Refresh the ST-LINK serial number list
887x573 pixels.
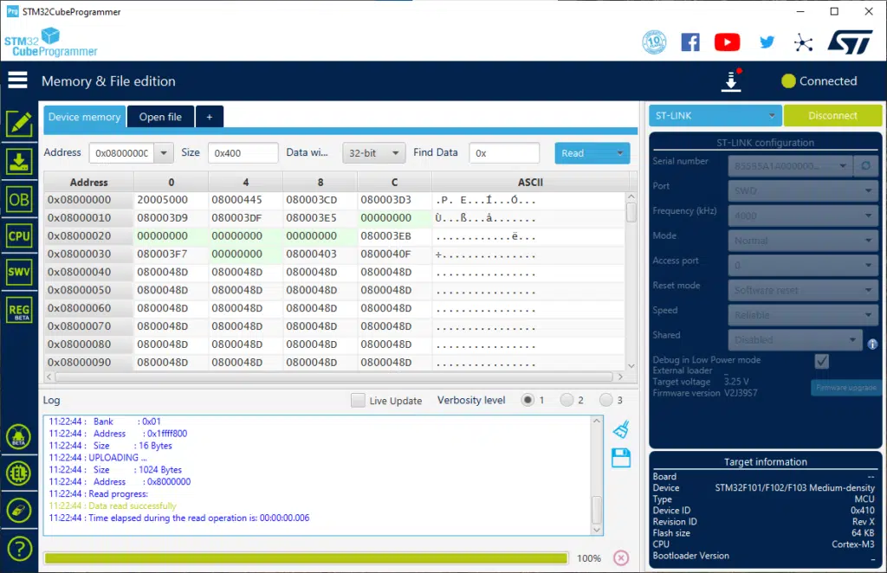865,166
